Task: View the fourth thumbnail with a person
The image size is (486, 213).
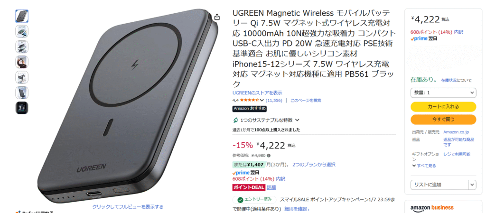Action: coord(22,62)
